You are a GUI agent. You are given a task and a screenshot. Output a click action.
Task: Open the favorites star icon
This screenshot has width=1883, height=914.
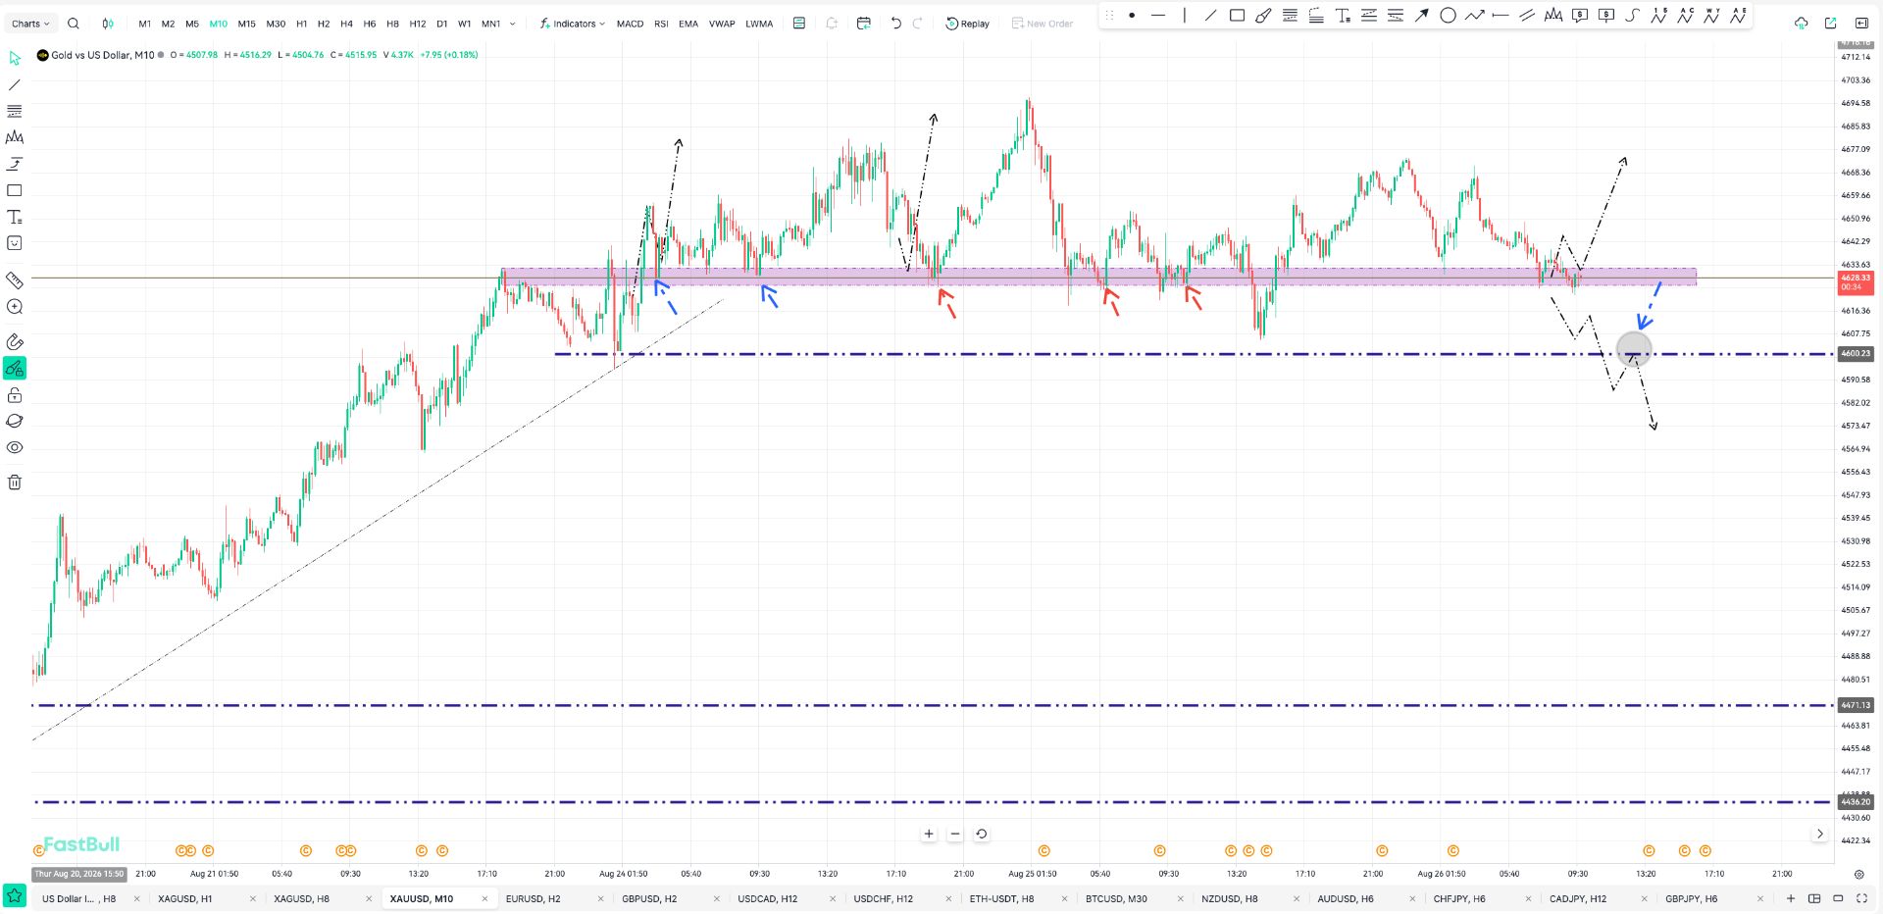coord(15,896)
